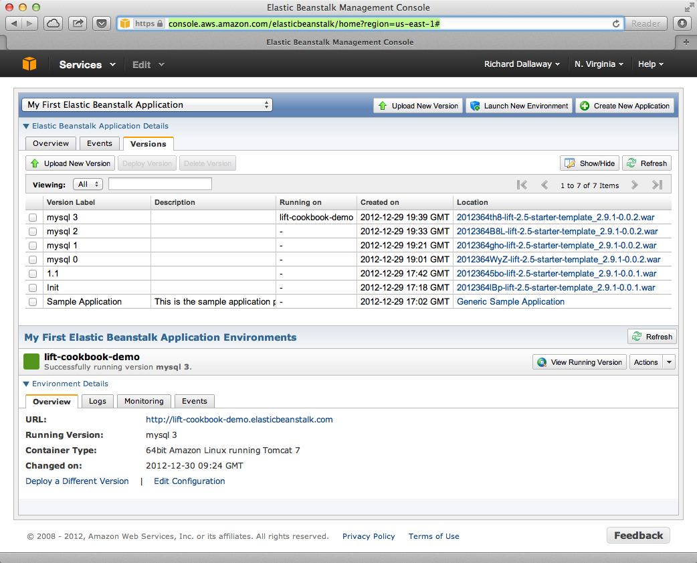This screenshot has height=563, width=697.
Task: Open the Help menu
Action: click(x=651, y=64)
